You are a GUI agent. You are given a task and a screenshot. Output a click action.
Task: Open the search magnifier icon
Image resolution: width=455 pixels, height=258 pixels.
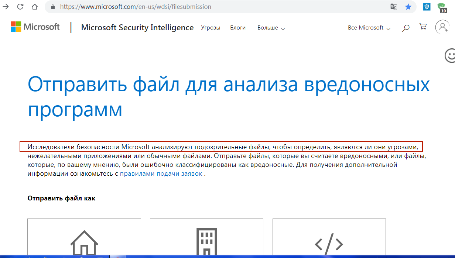coord(406,28)
